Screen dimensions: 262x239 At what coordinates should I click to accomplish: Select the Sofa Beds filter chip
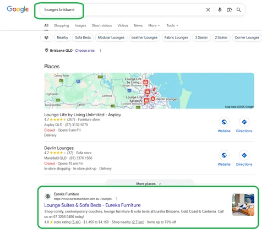point(83,37)
